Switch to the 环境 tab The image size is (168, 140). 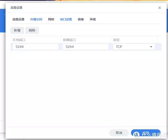click(93, 19)
